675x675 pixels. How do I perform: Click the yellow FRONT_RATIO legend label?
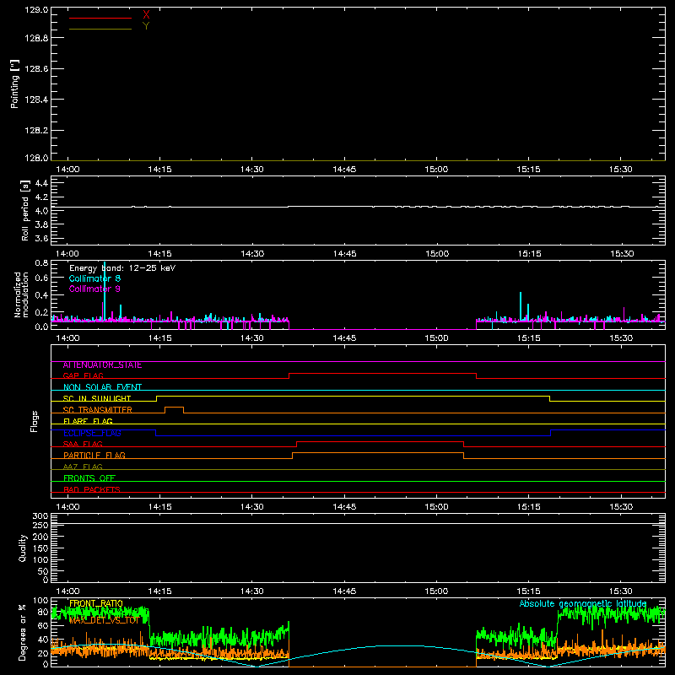click(x=96, y=603)
